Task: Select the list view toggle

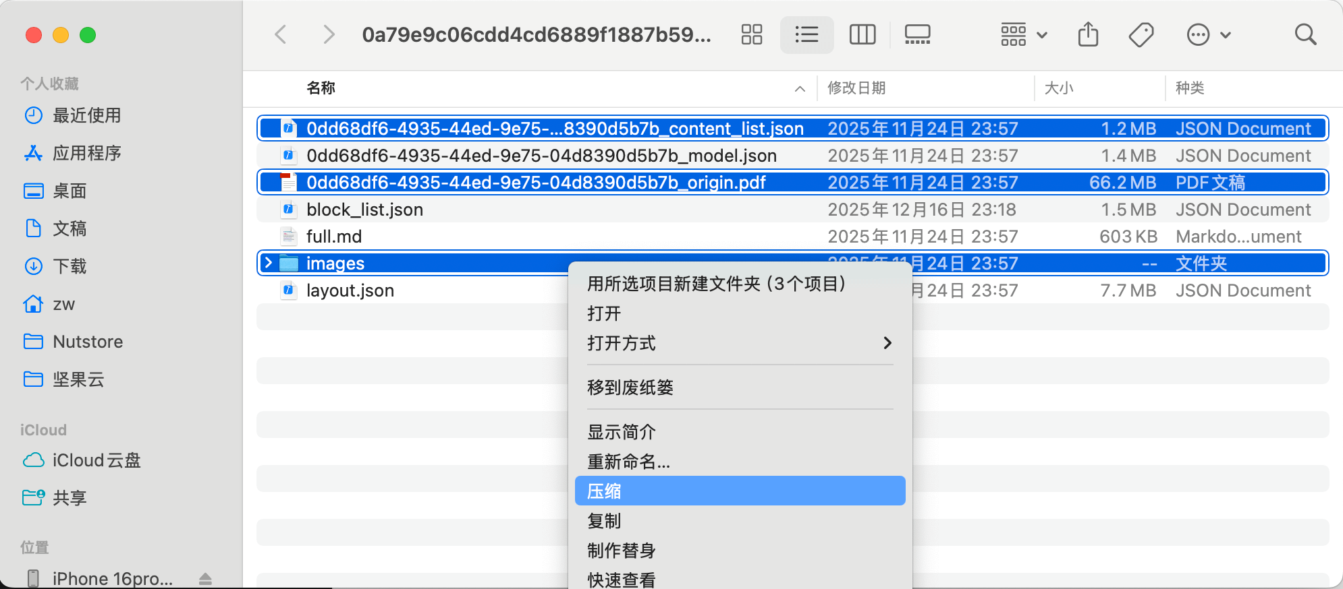Action: [806, 34]
